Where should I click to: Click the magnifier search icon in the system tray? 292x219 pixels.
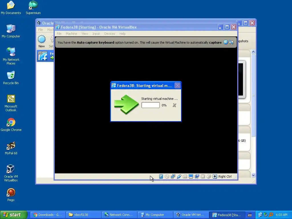[271, 215]
